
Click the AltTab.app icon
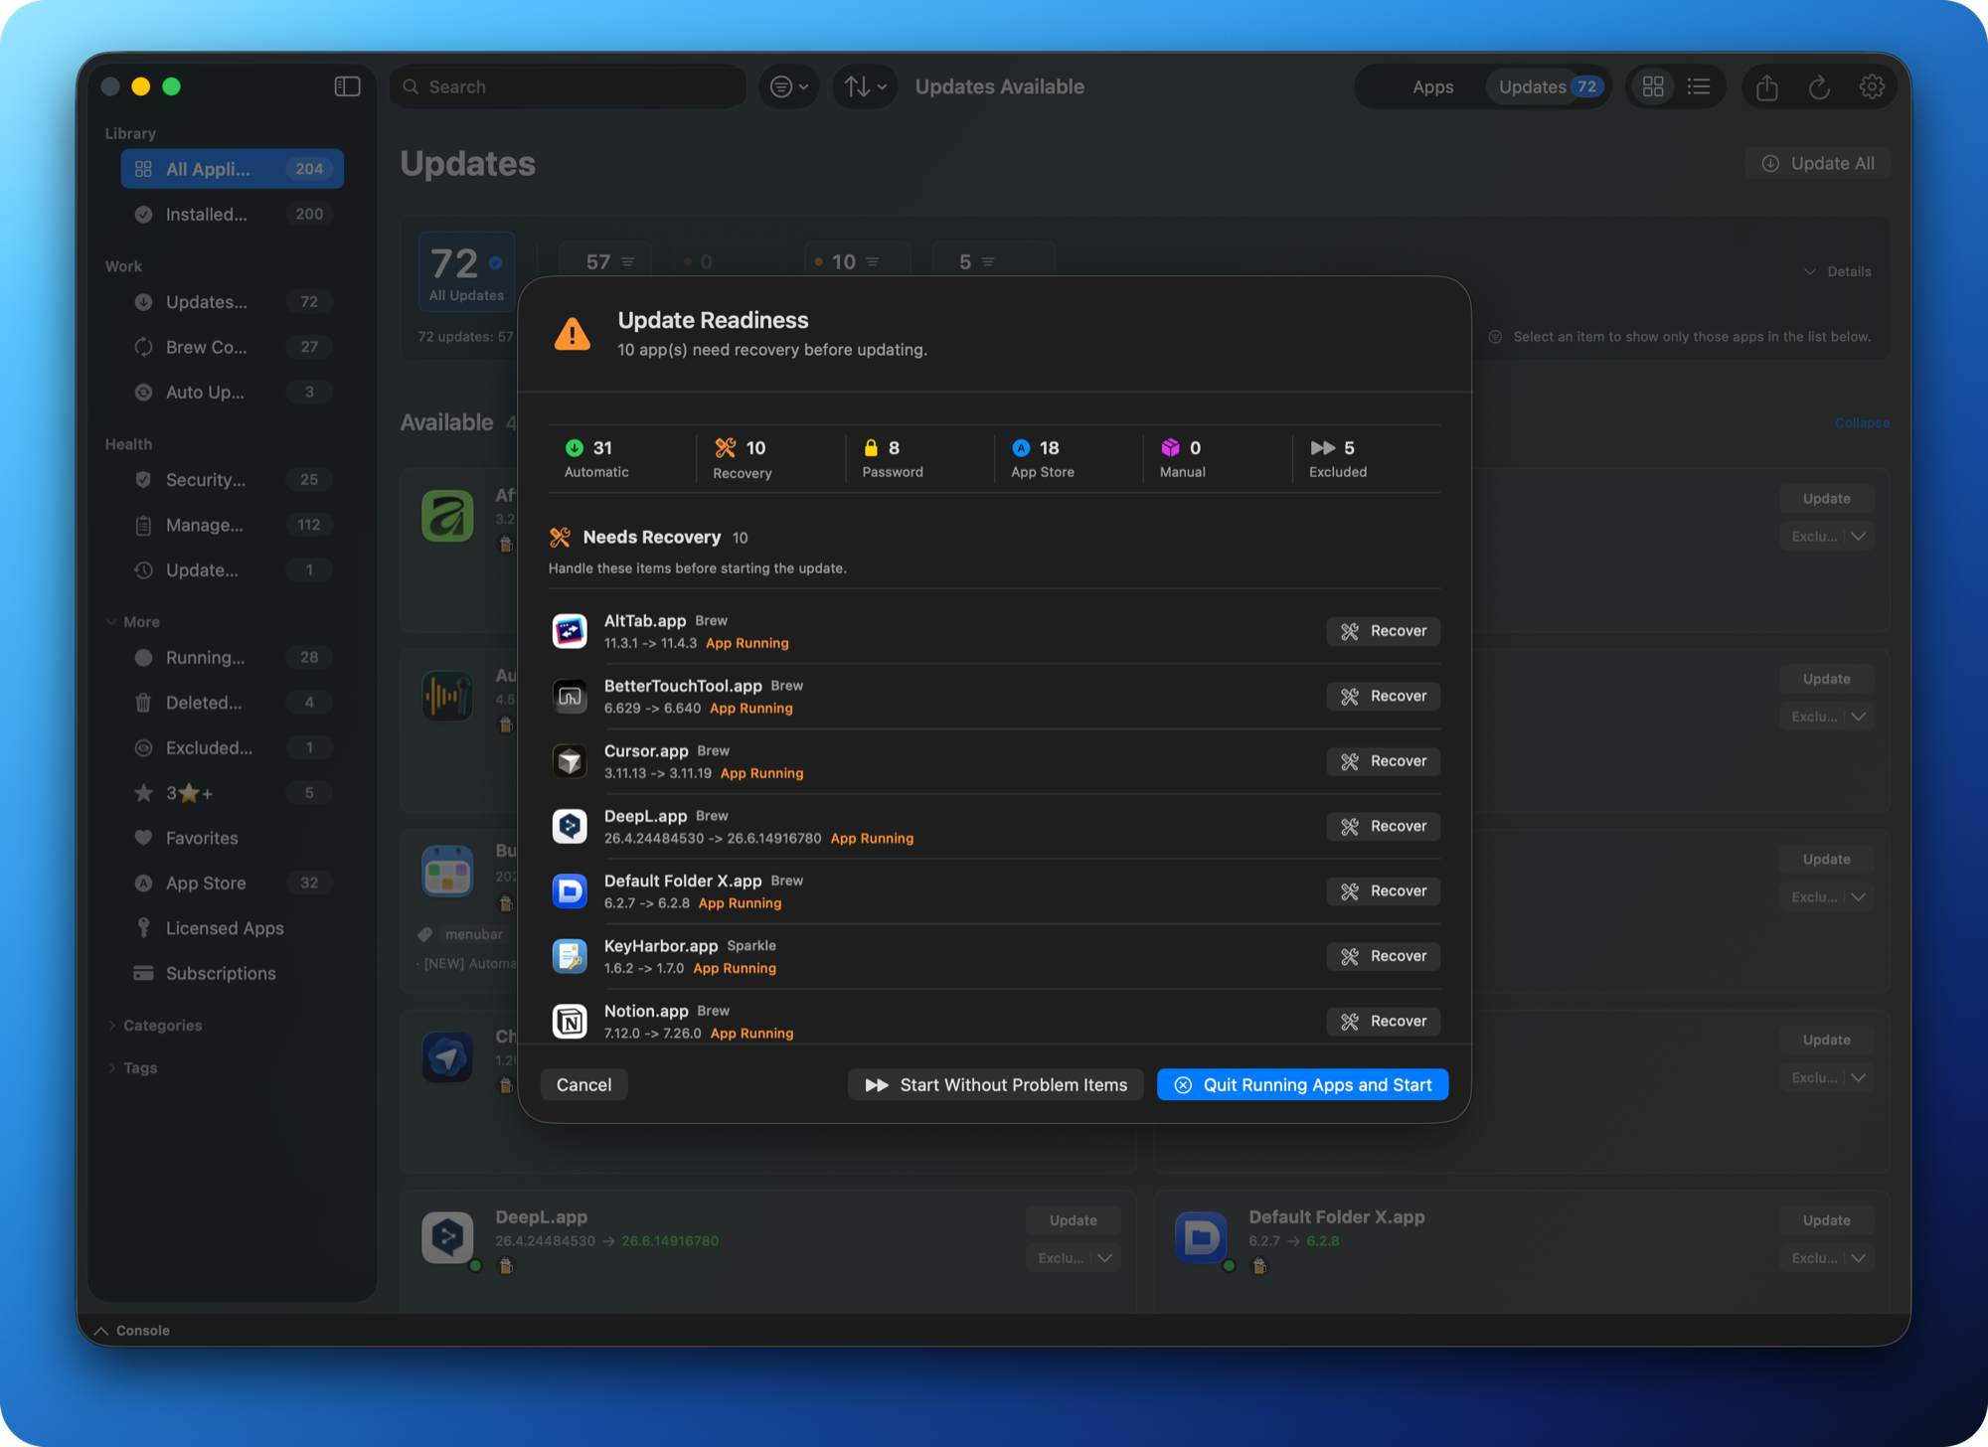click(570, 631)
